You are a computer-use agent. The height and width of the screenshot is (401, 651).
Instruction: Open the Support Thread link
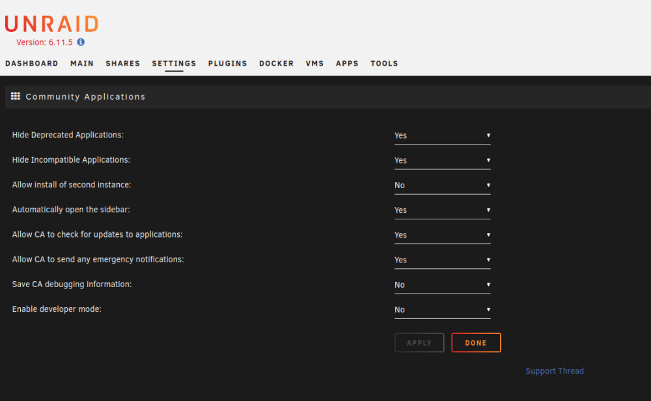click(555, 370)
